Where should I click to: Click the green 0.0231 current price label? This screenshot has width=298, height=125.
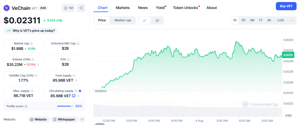[288, 55]
